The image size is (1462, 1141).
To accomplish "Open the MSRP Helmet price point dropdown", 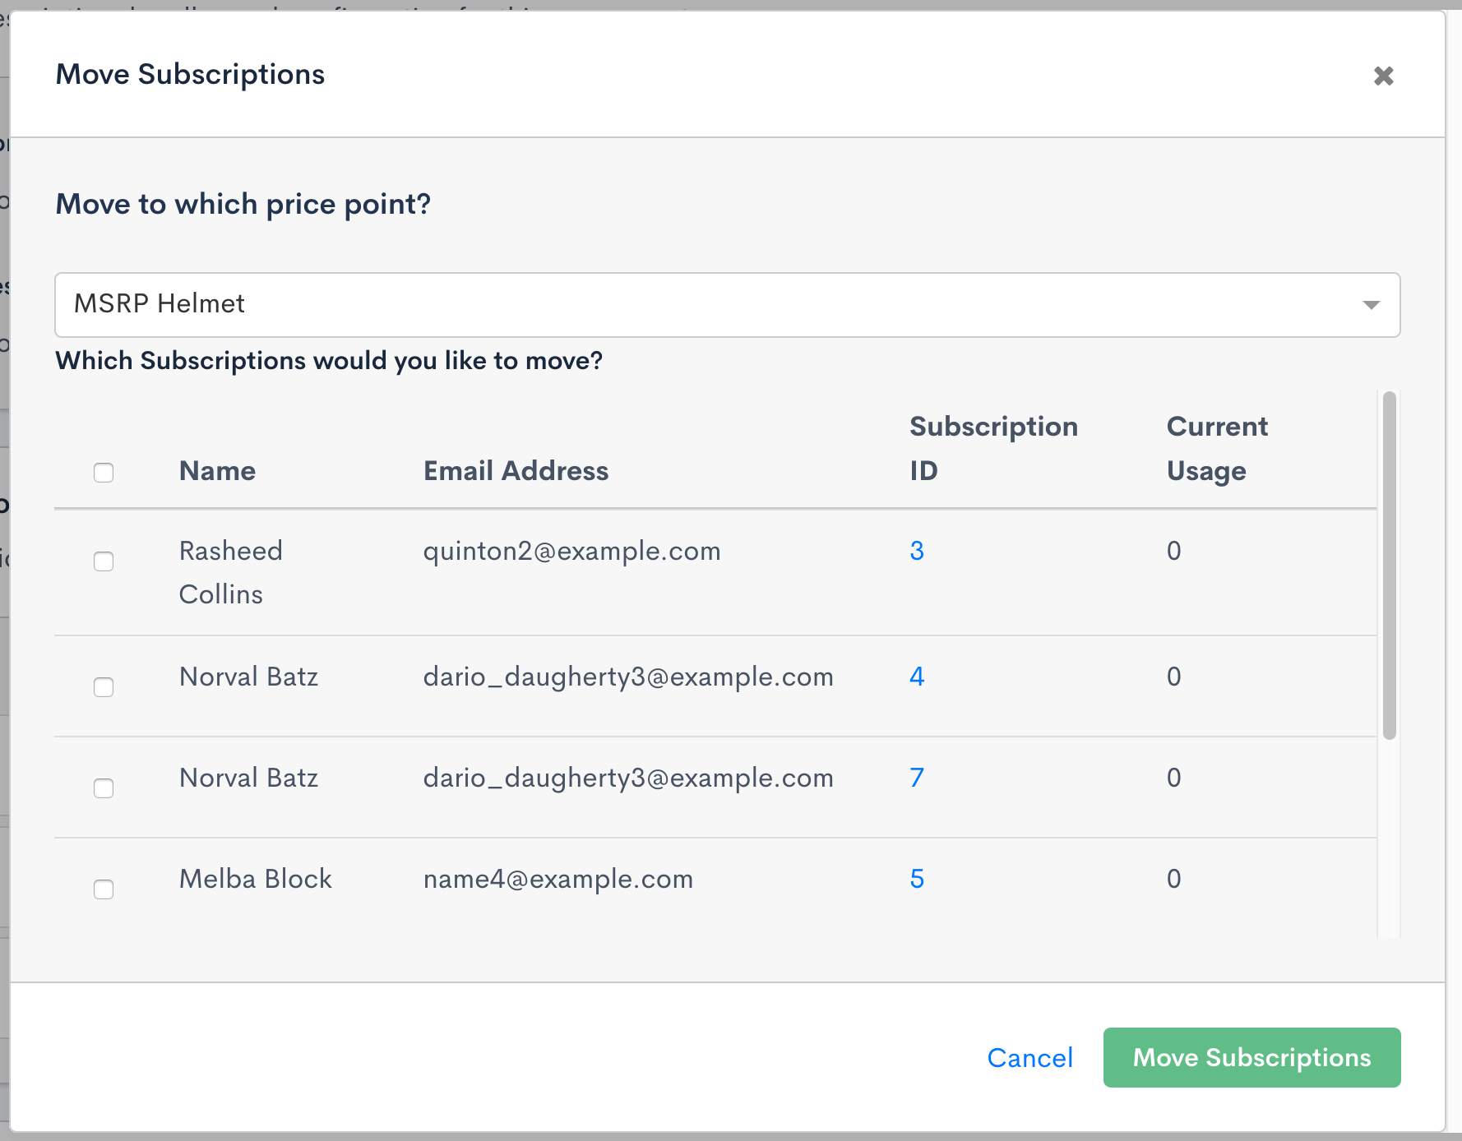I will (726, 305).
